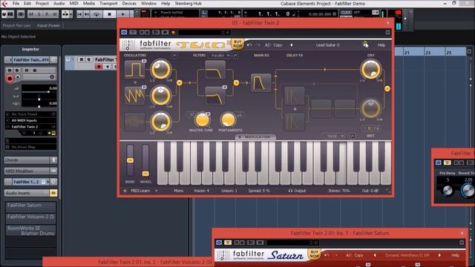Click the lower delay filter box
Screen dimensions: 475x267
[294, 122]
